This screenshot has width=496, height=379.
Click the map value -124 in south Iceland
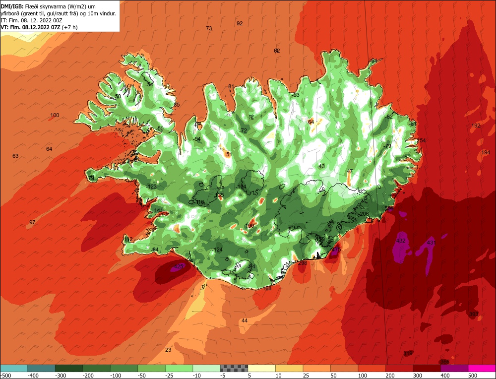(217, 250)
